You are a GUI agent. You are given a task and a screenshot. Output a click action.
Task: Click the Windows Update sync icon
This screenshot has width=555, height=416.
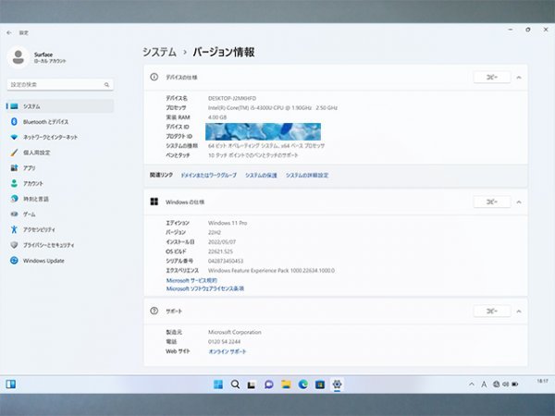(x=14, y=261)
